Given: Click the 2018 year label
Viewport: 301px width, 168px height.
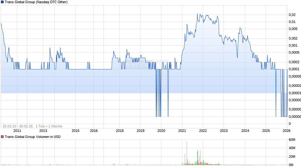Looking at the screenshot, I should click(119, 131).
